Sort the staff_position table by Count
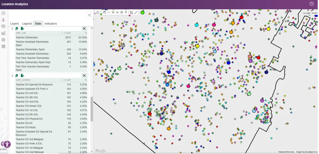 [67, 80]
